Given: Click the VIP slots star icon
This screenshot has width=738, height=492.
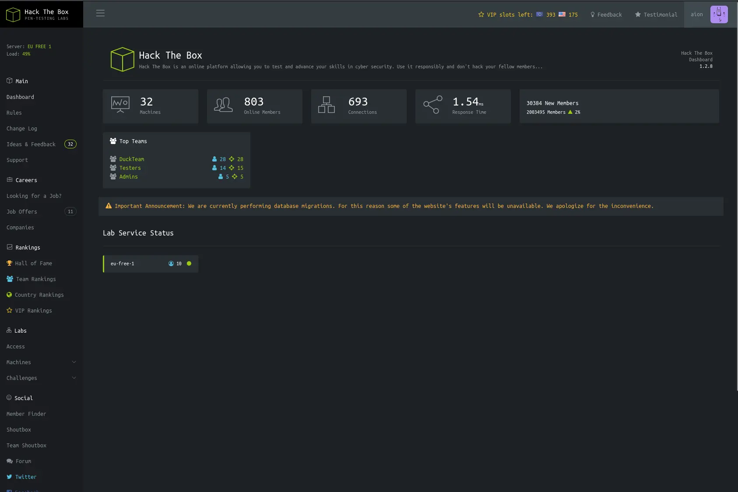Looking at the screenshot, I should 481,14.
